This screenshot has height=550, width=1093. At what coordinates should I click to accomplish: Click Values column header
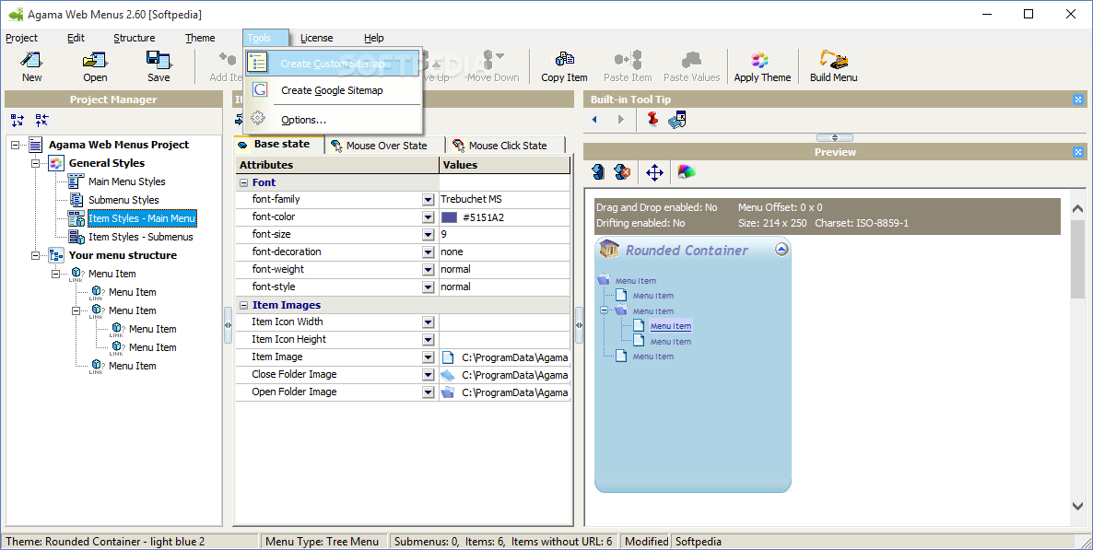(505, 165)
